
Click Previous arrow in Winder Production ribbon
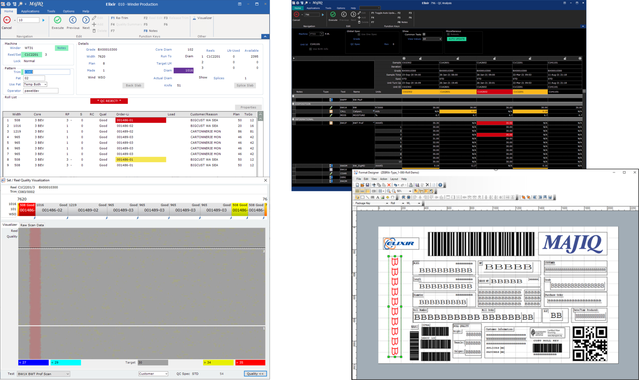73,20
